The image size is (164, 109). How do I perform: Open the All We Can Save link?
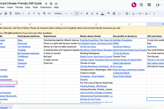click(x=88, y=47)
